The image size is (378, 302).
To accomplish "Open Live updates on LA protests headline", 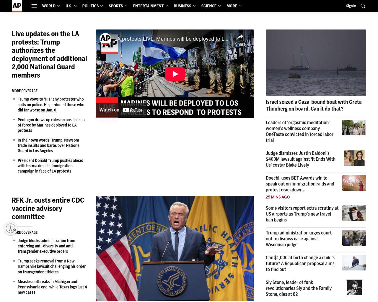I will [x=49, y=55].
